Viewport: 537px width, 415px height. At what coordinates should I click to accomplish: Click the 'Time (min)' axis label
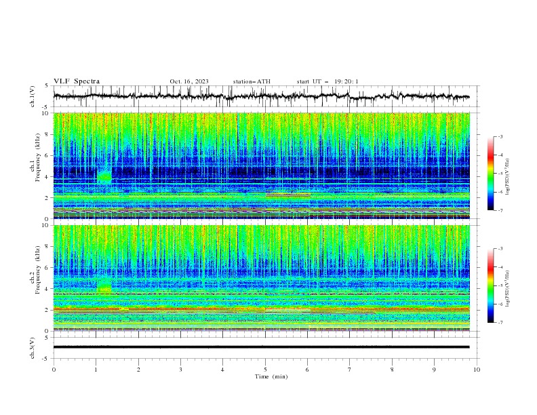click(271, 376)
